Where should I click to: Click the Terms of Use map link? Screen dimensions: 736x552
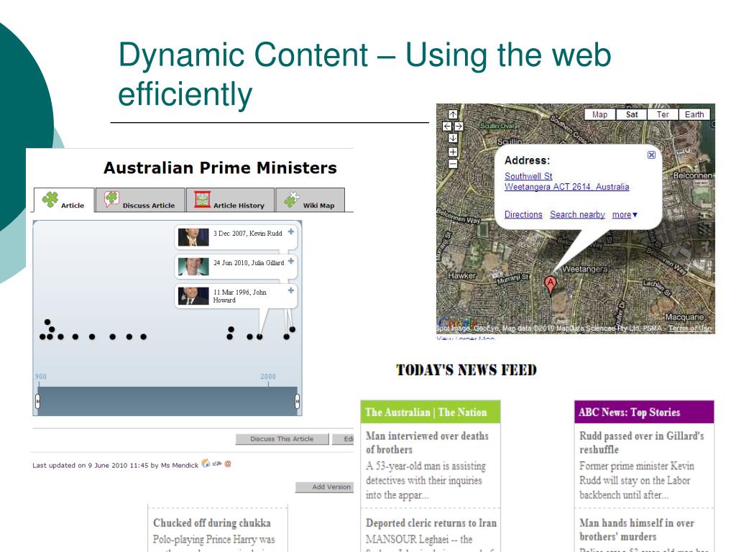[x=689, y=328]
